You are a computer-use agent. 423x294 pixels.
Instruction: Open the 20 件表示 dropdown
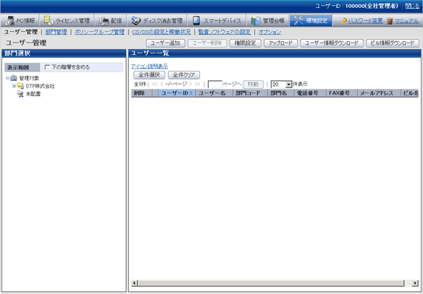tap(281, 85)
